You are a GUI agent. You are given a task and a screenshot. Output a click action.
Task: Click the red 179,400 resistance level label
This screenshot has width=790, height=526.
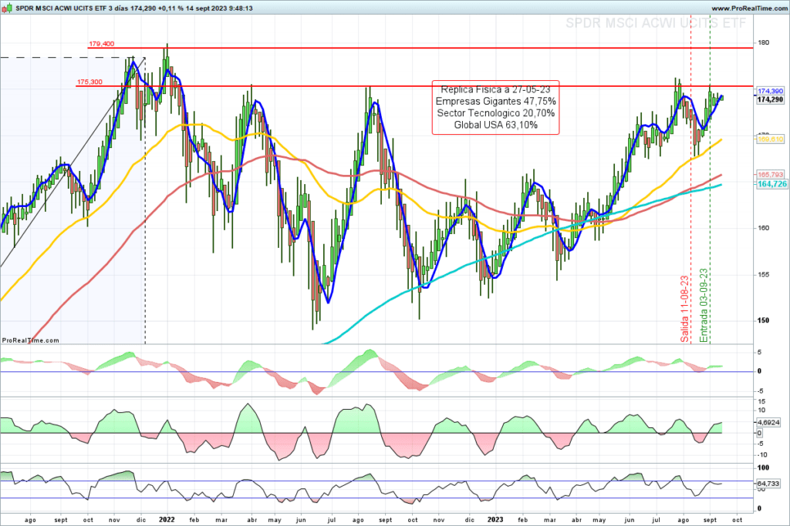click(101, 44)
